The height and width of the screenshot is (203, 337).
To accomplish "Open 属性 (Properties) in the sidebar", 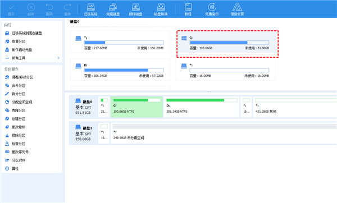I will coord(12,169).
